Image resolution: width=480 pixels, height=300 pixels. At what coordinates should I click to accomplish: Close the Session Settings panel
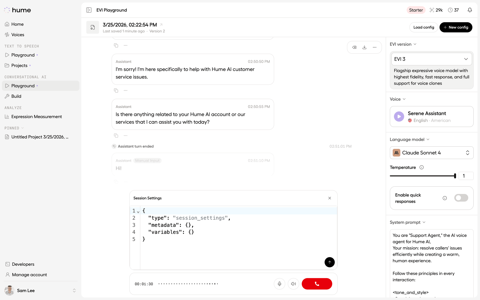coord(329,198)
